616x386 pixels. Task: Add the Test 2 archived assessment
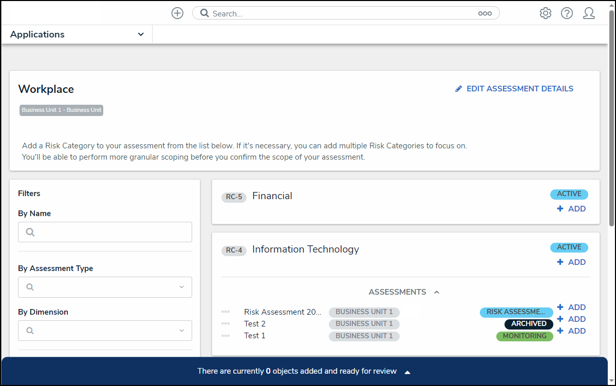[571, 319]
